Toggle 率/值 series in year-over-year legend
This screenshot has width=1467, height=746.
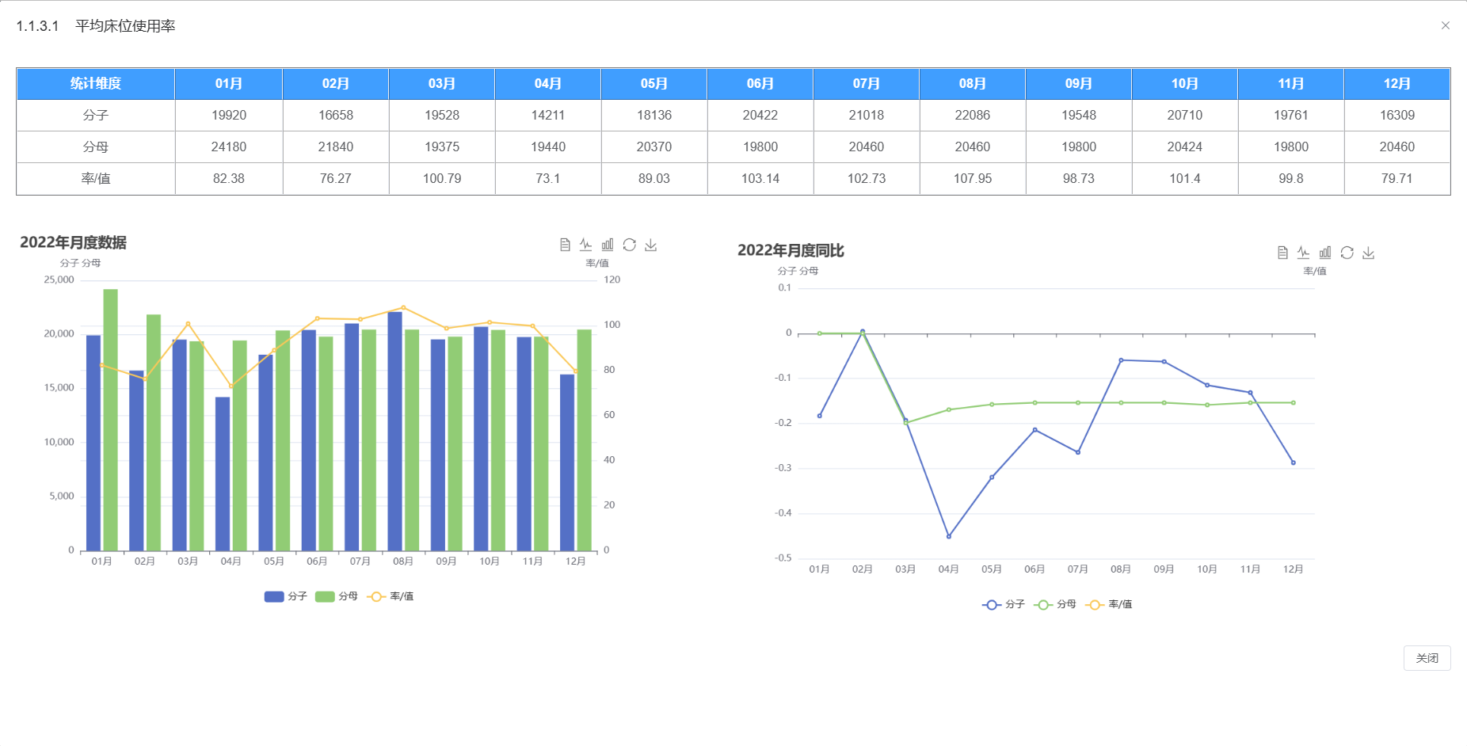1109,604
